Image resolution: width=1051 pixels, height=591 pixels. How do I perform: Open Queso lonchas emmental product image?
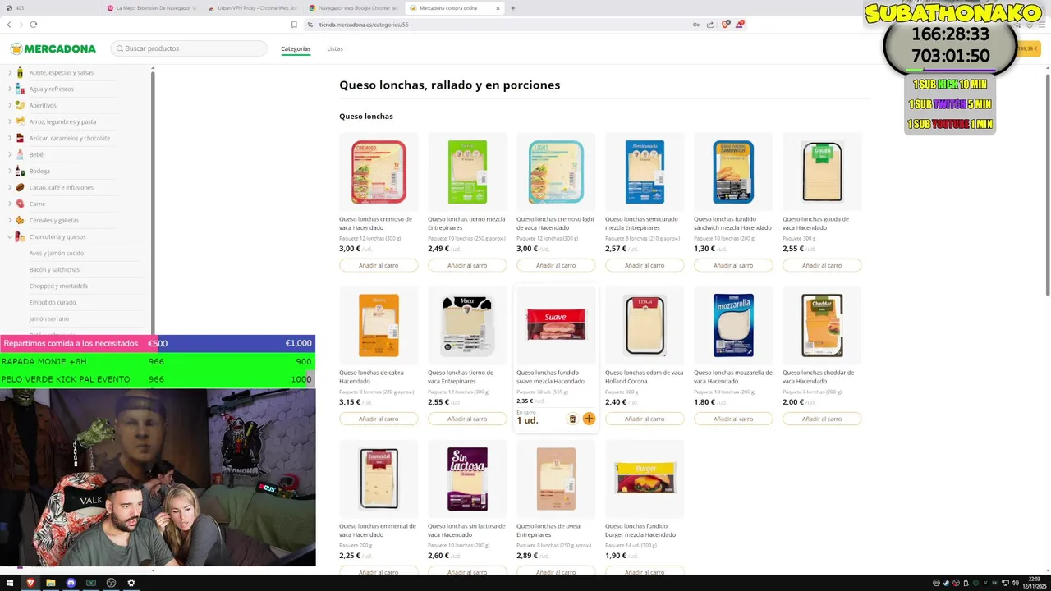click(x=379, y=479)
